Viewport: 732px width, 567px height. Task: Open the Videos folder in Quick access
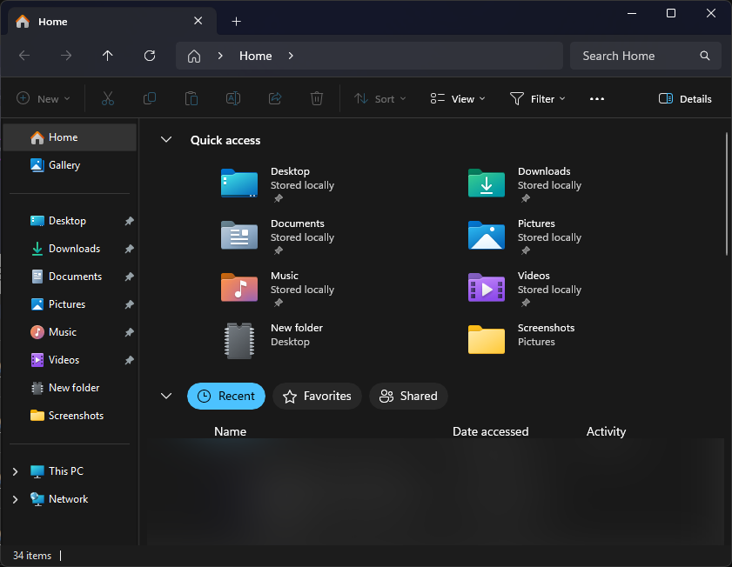486,288
